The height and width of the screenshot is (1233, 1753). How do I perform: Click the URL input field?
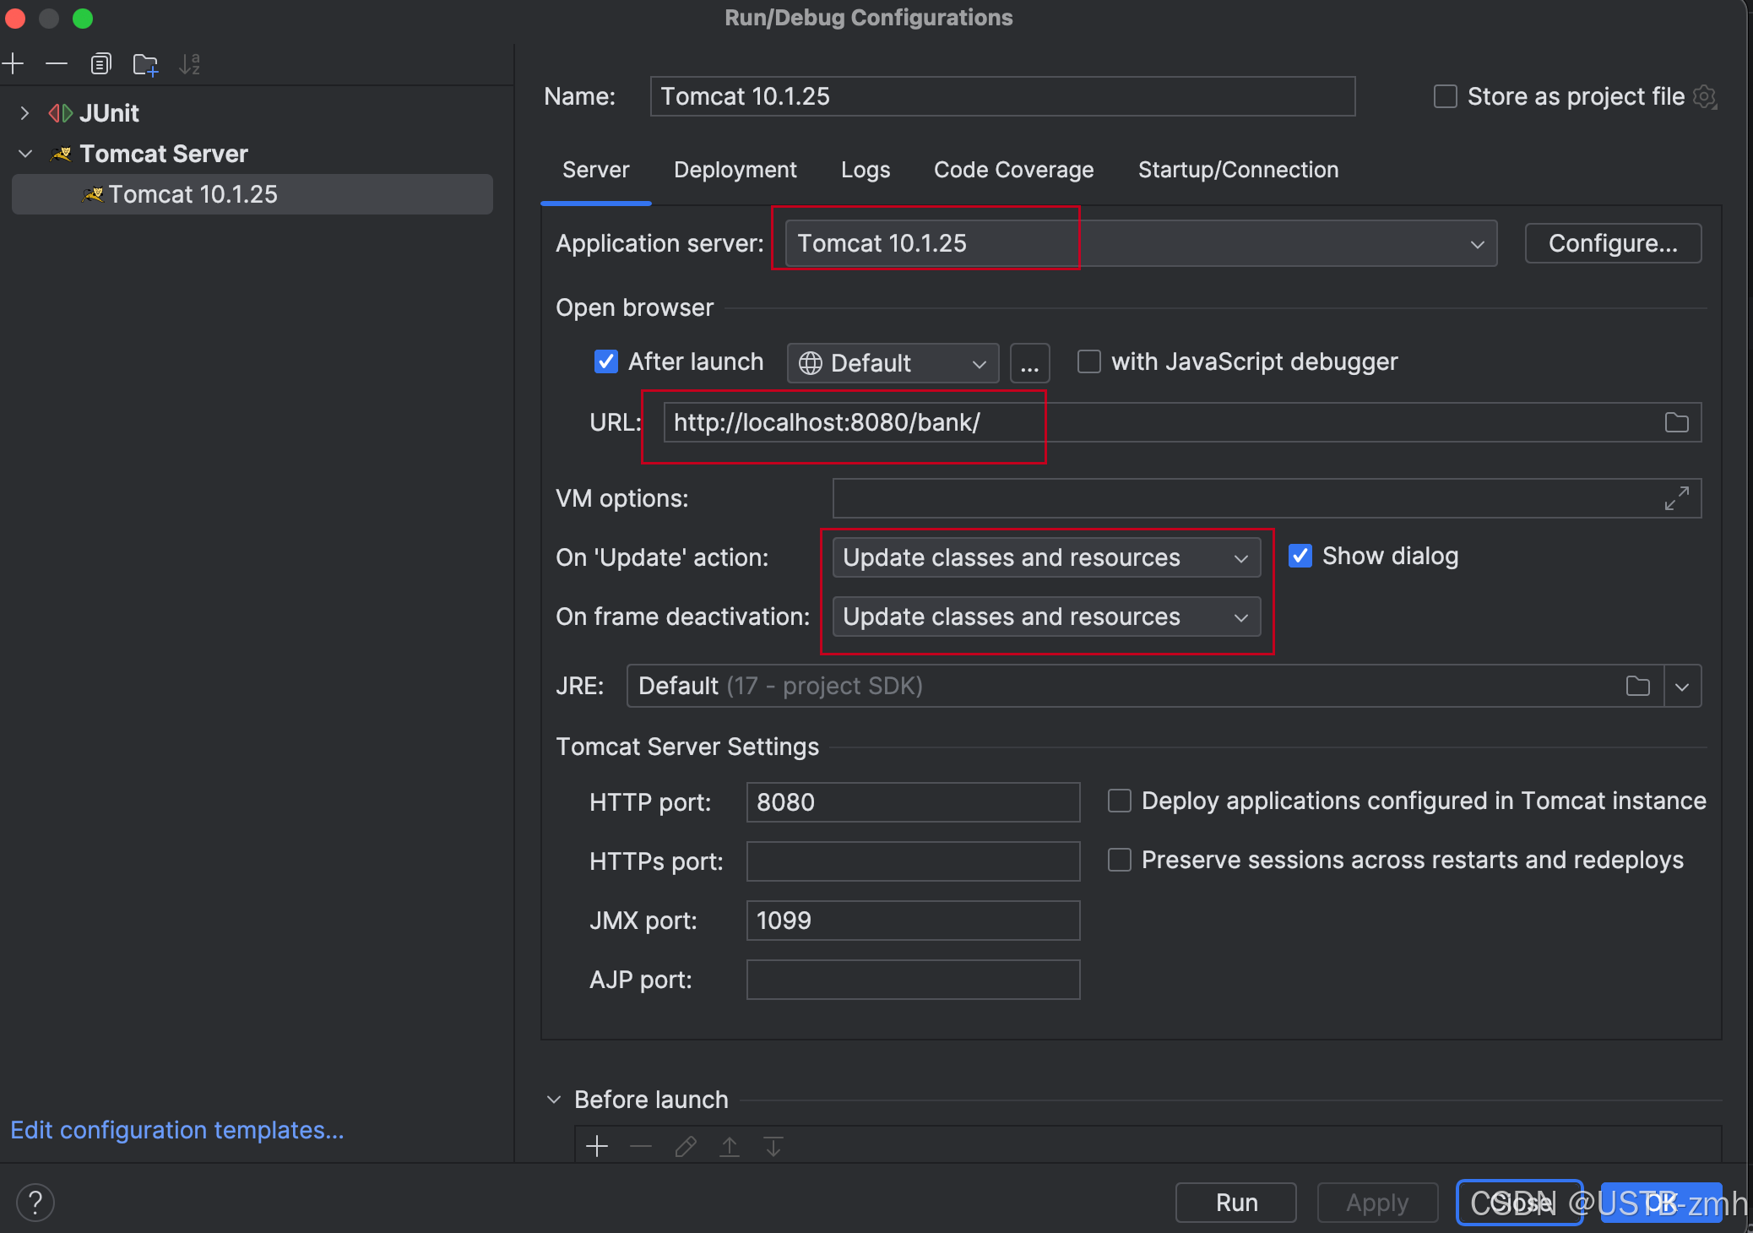point(1182,422)
